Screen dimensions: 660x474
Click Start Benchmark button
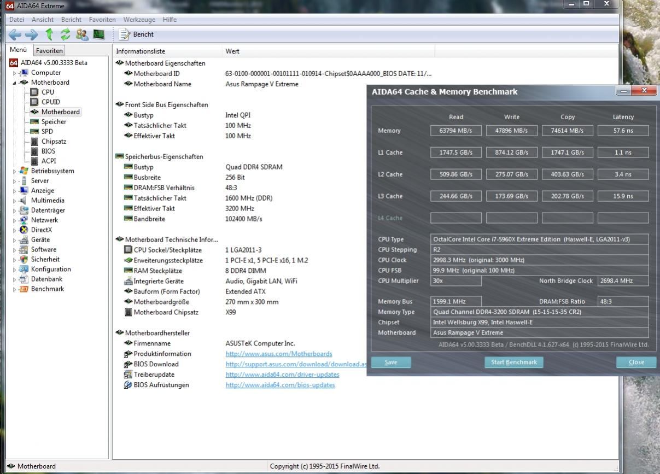coord(514,362)
